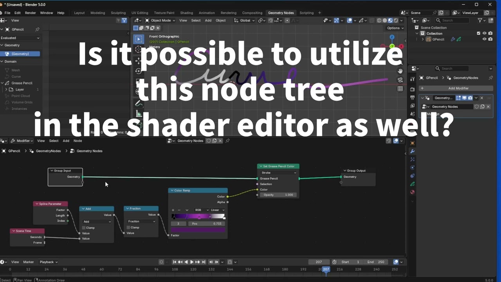Click the current frame 207 field

[319, 262]
